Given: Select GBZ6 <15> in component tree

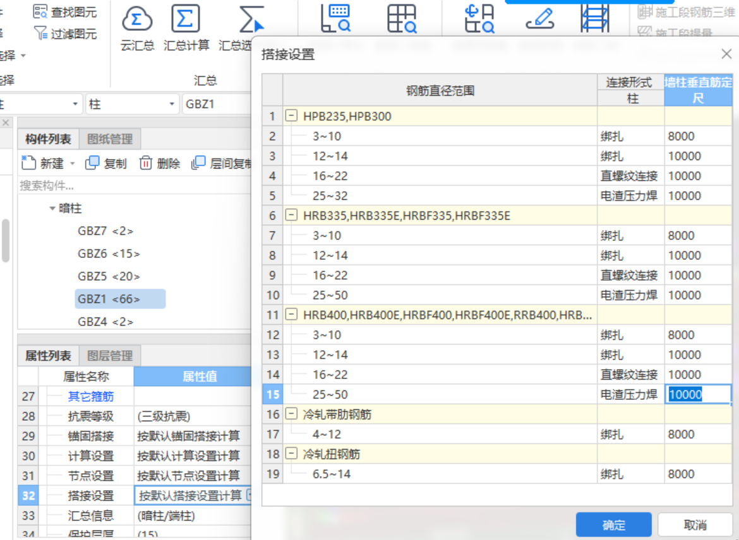Looking at the screenshot, I should pyautogui.click(x=109, y=254).
